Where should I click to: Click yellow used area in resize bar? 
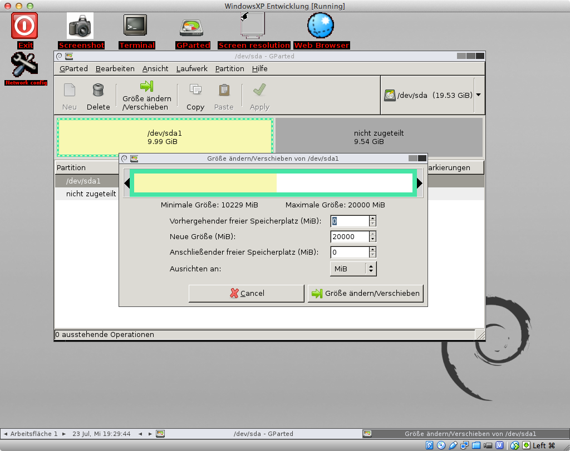tap(205, 183)
